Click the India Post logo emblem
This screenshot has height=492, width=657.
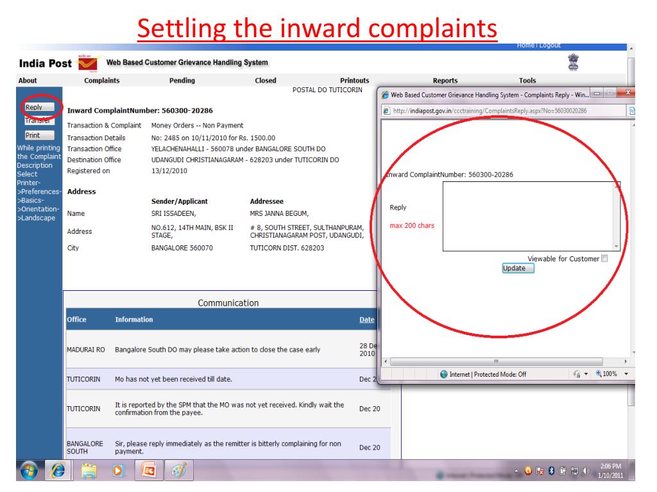tap(88, 63)
